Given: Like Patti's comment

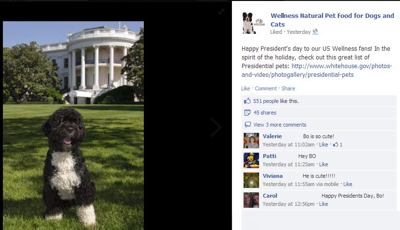Looking at the screenshot, I should pos(323,164).
